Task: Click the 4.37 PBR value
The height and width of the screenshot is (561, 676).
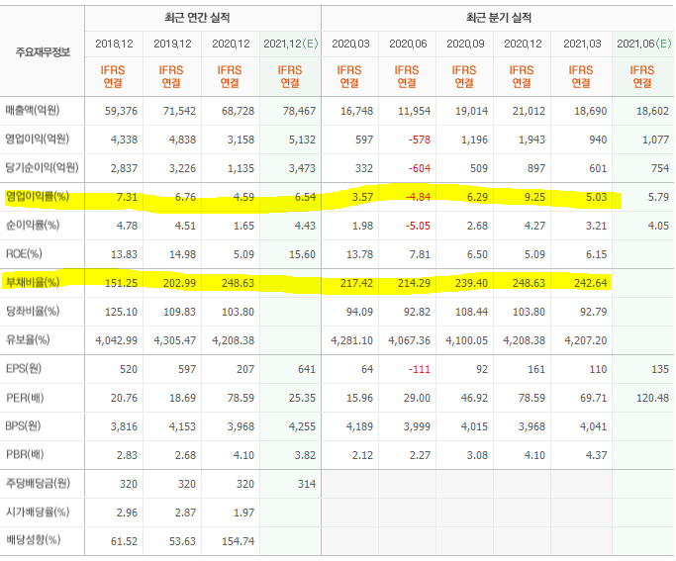Action: (x=596, y=455)
